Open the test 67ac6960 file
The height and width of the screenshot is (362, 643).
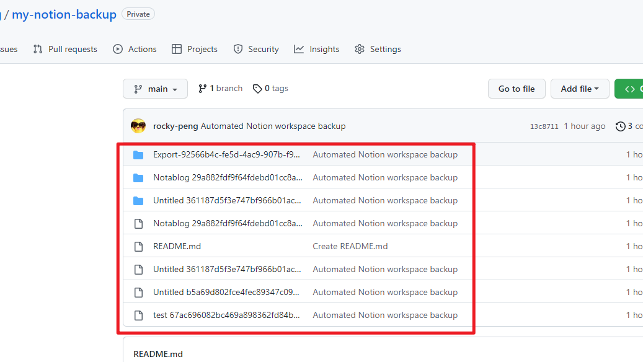click(226, 316)
